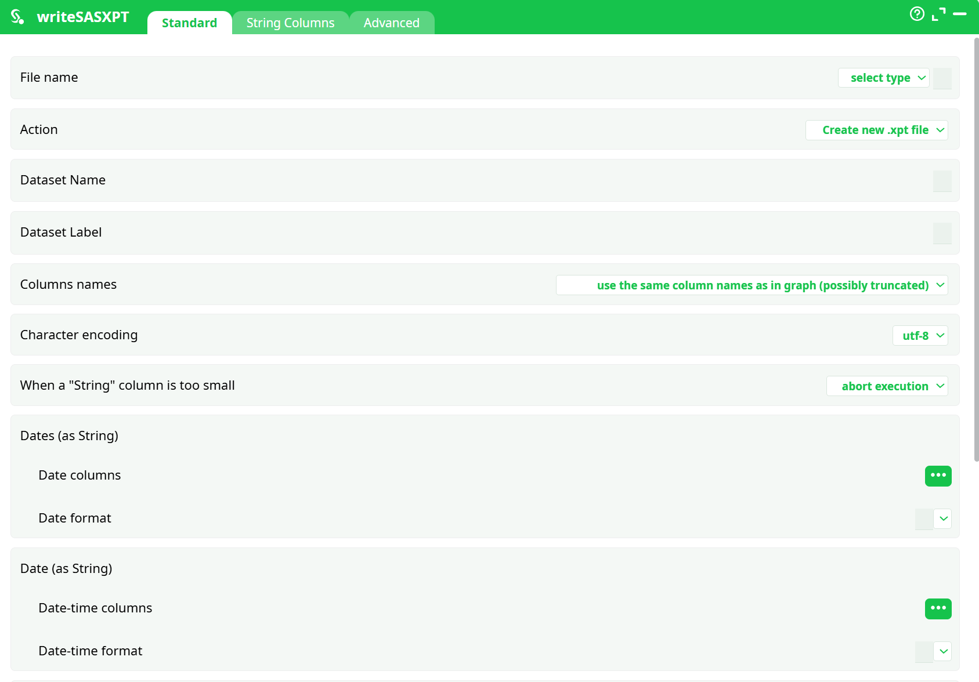The width and height of the screenshot is (979, 682).
Task: Switch to the Advanced tab
Action: point(391,23)
